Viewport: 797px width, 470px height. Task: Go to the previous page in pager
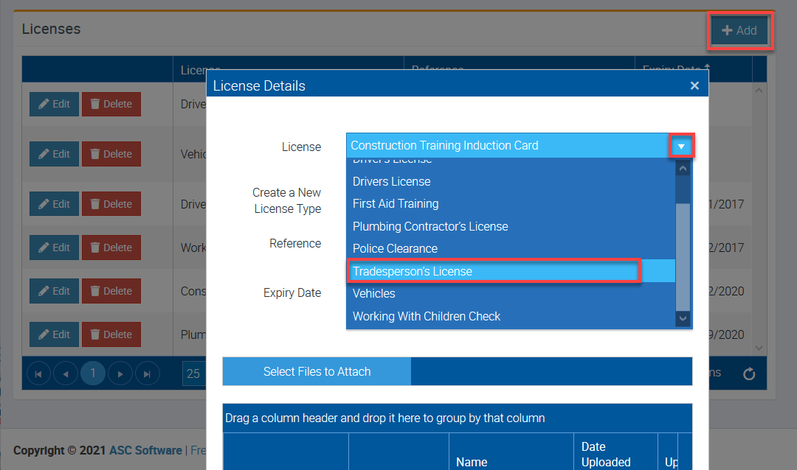(x=65, y=374)
